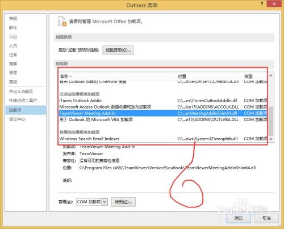Select the iTunes Outlook Addin row

163,101
